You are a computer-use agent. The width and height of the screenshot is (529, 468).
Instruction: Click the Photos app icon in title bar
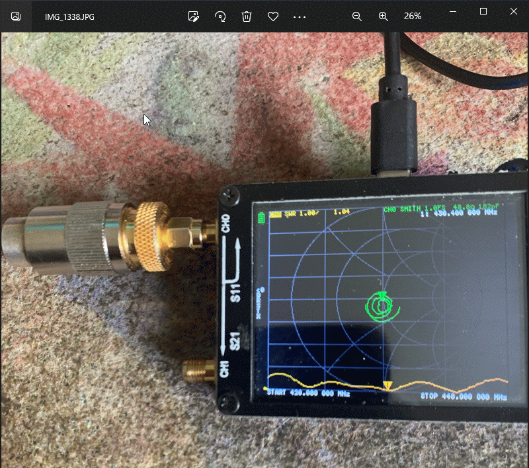[x=16, y=16]
